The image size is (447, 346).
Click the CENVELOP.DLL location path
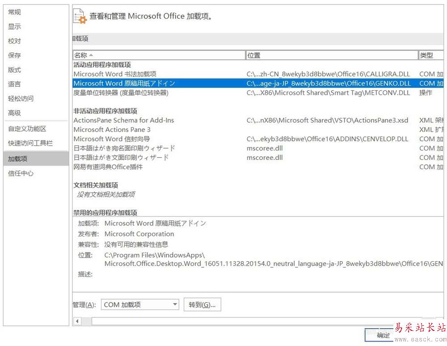click(327, 139)
